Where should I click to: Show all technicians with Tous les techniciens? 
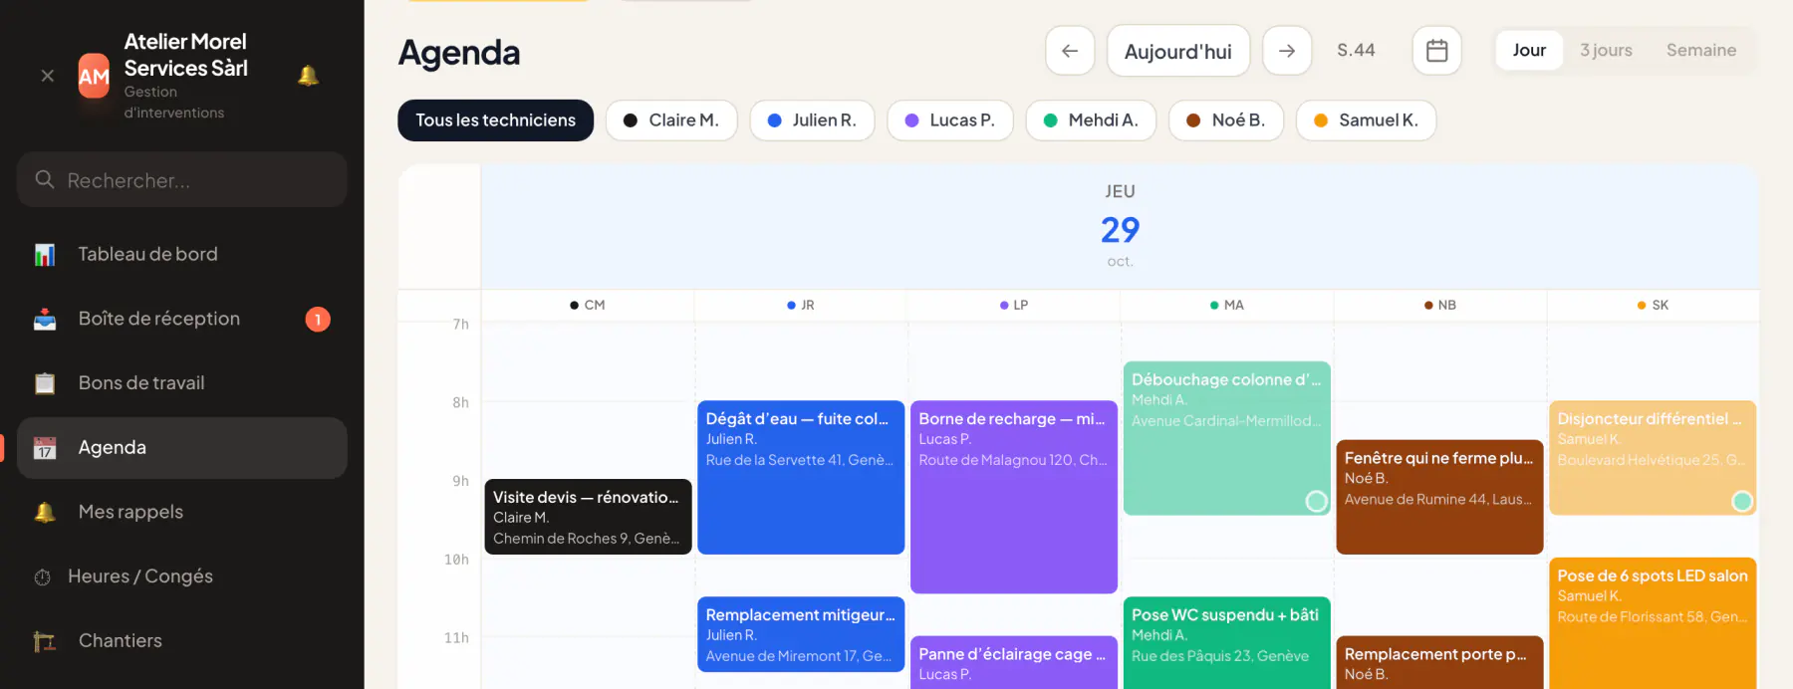coord(496,120)
